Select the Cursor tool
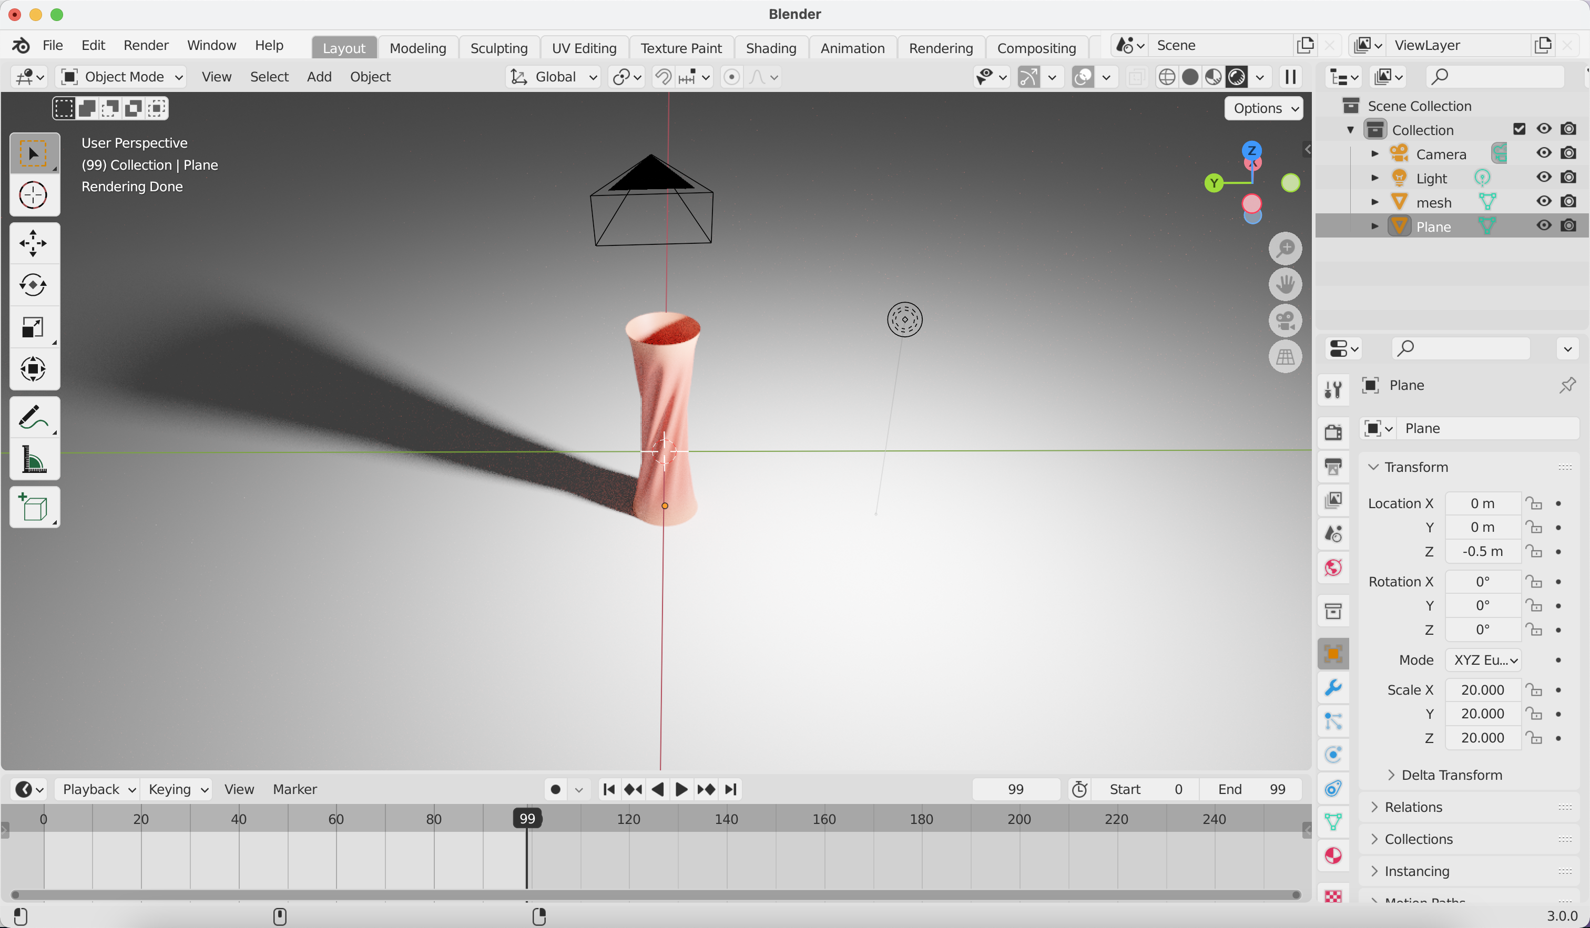1590x928 pixels. point(34,195)
